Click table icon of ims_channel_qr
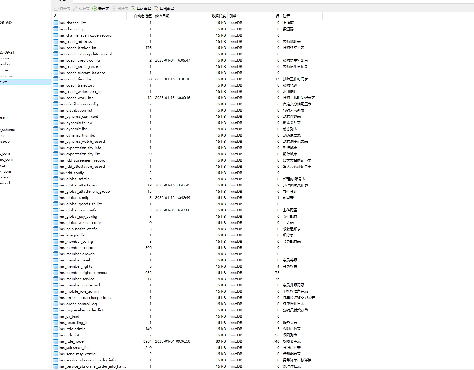Screen dimensions: 474x370 (x=56, y=29)
